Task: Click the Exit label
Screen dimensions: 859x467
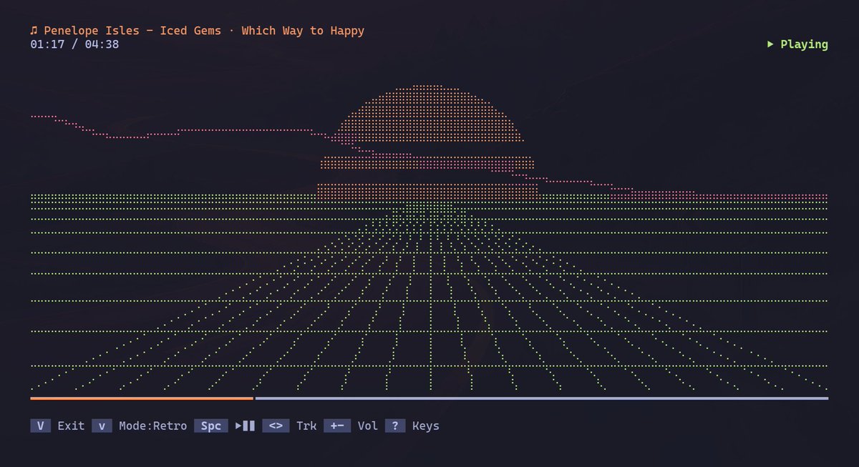Action: point(71,426)
